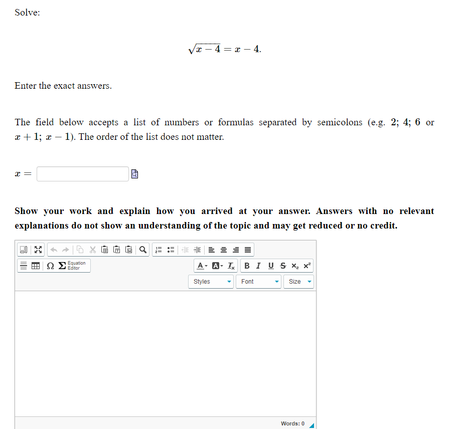Insert a table in the editor
This screenshot has width=465, height=429.
(x=35, y=265)
